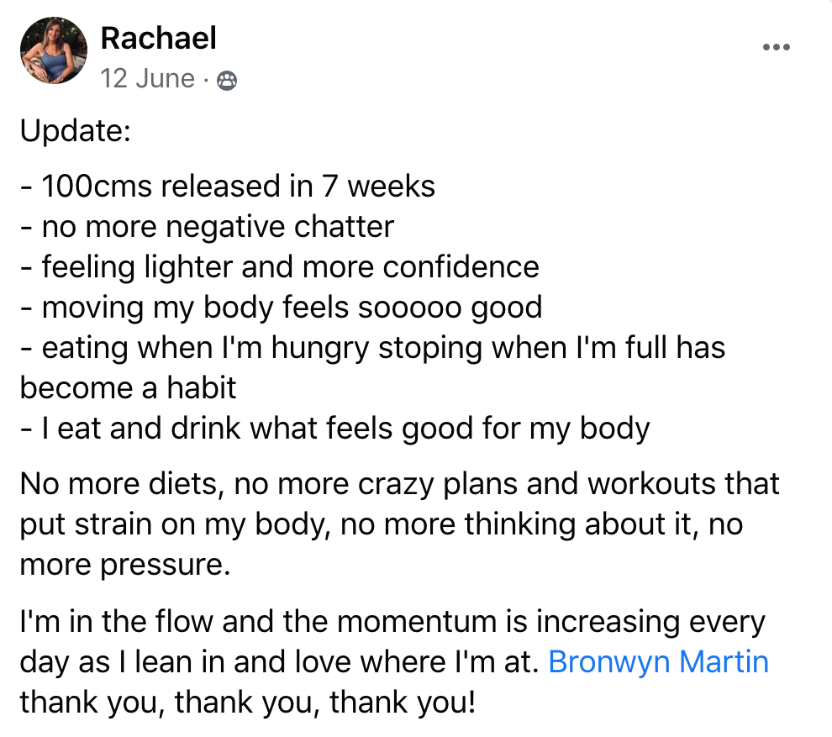Click the moving my body feels sooooo good line

tap(282, 308)
